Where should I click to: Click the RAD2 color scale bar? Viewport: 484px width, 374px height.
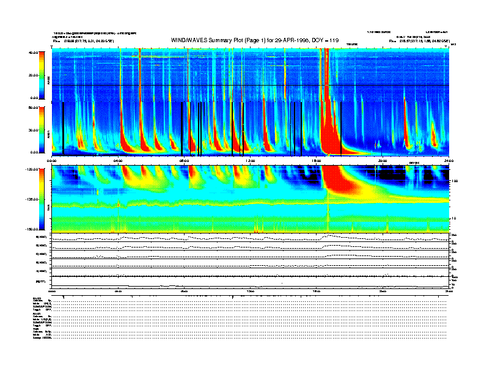click(x=42, y=75)
